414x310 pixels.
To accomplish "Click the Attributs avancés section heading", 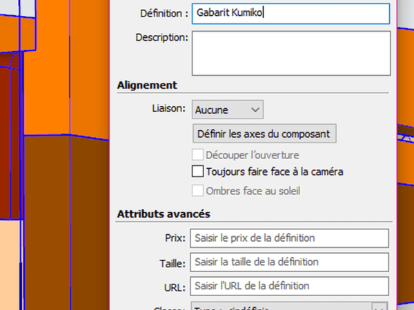I will [x=164, y=214].
